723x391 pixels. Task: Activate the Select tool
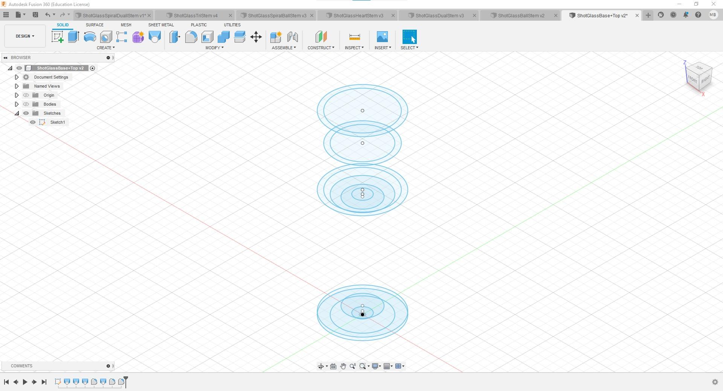[x=409, y=37]
